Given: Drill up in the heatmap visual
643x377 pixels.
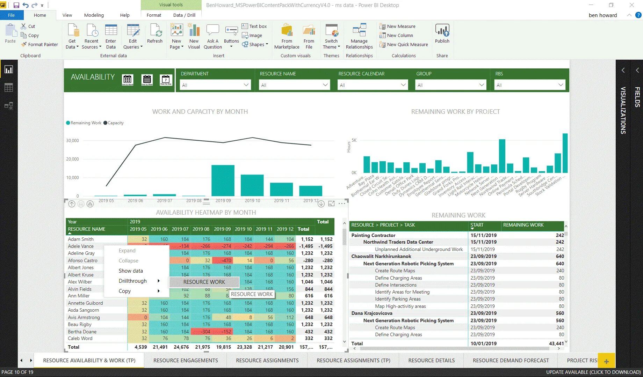Looking at the screenshot, I should 72,204.
